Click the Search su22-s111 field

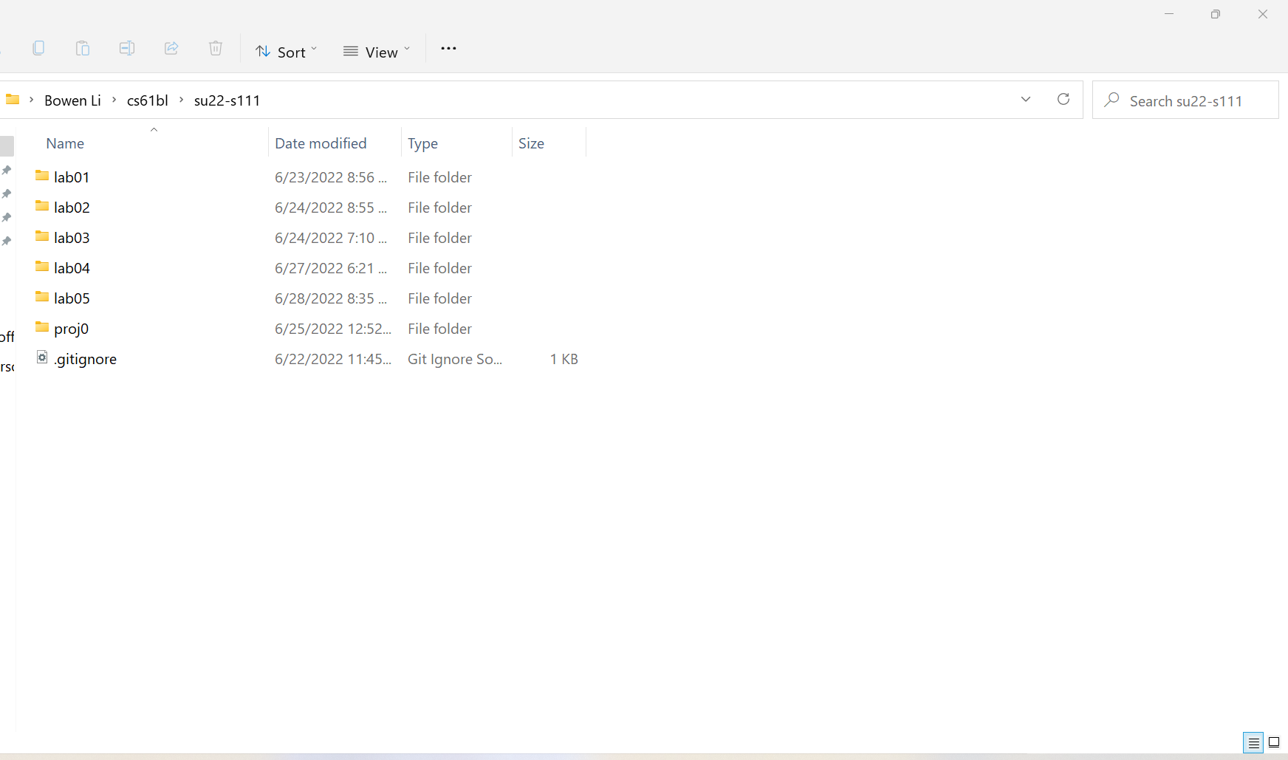tap(1185, 101)
